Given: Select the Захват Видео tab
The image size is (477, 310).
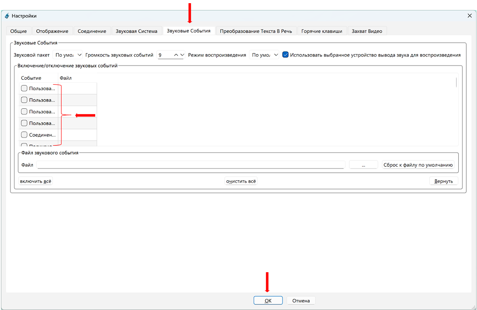Looking at the screenshot, I should [367, 31].
